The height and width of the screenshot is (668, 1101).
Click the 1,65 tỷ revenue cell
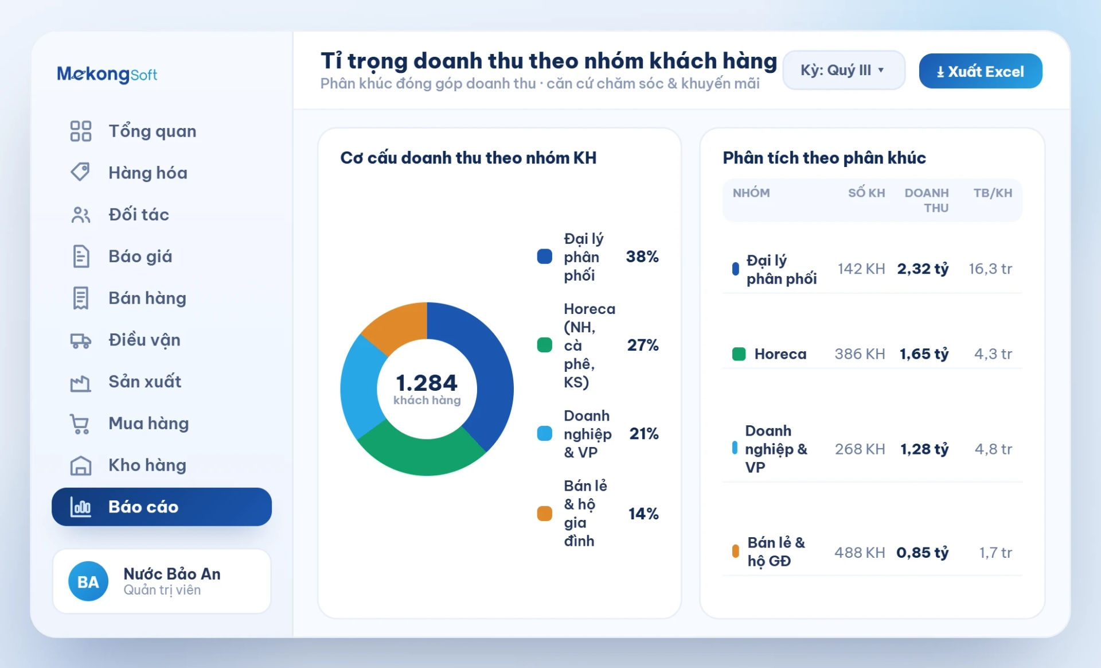(x=924, y=354)
